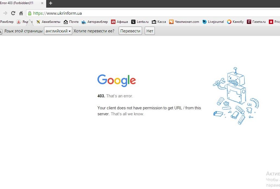Open the Чемпионат.com bookmark
This screenshot has width=280, height=189.
pyautogui.click(x=184, y=22)
